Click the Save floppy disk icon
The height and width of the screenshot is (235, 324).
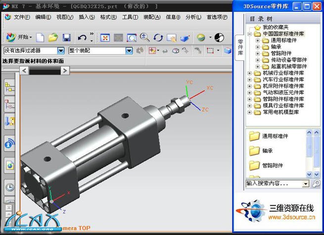(x=67, y=38)
